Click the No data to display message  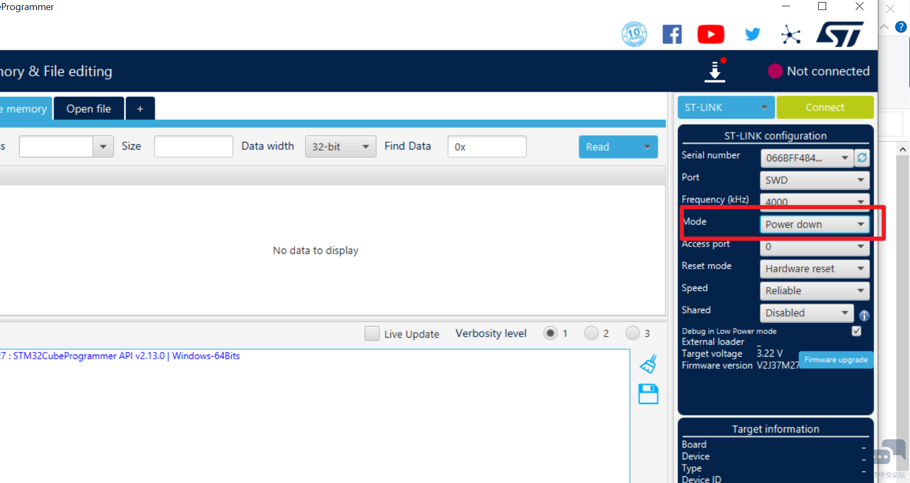click(315, 251)
